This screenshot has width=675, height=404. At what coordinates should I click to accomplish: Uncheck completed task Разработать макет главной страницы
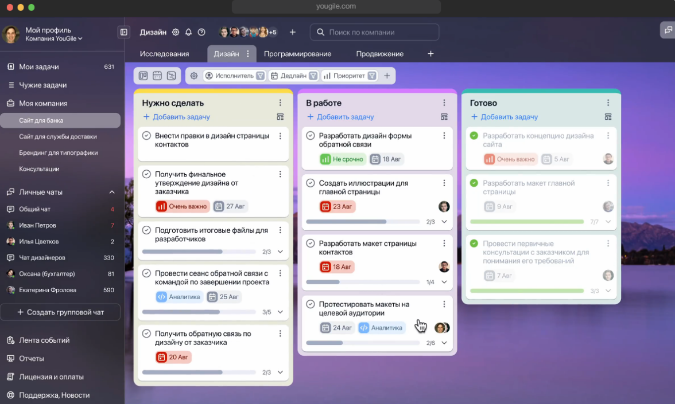[474, 183]
